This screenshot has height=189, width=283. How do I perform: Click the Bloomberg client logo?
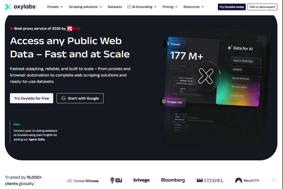pos(173,180)
